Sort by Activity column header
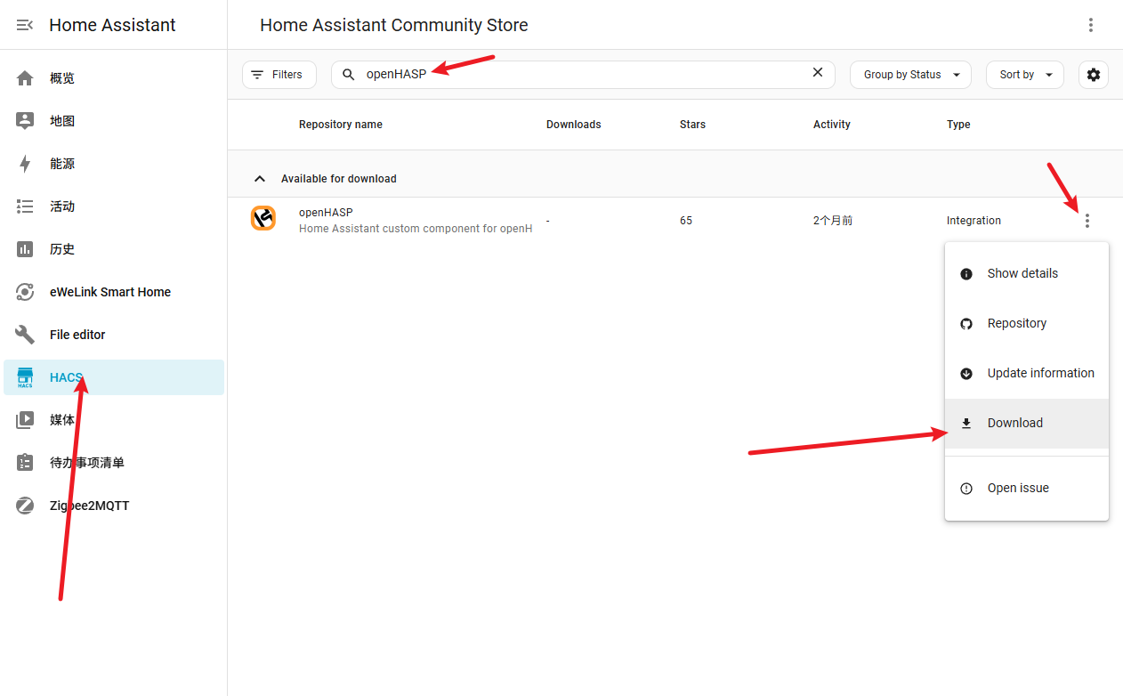The image size is (1123, 696). pos(832,125)
